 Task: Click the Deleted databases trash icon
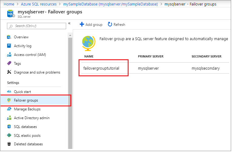click(9, 144)
